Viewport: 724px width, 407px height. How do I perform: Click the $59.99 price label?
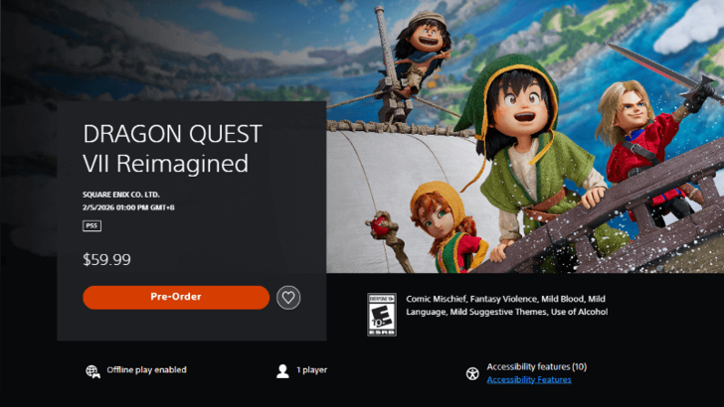[106, 259]
